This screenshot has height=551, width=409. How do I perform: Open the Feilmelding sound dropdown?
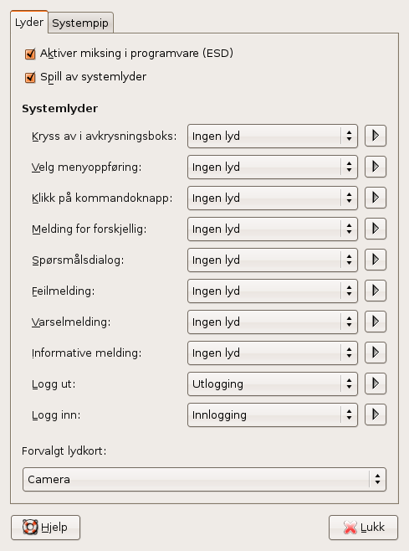click(x=273, y=291)
